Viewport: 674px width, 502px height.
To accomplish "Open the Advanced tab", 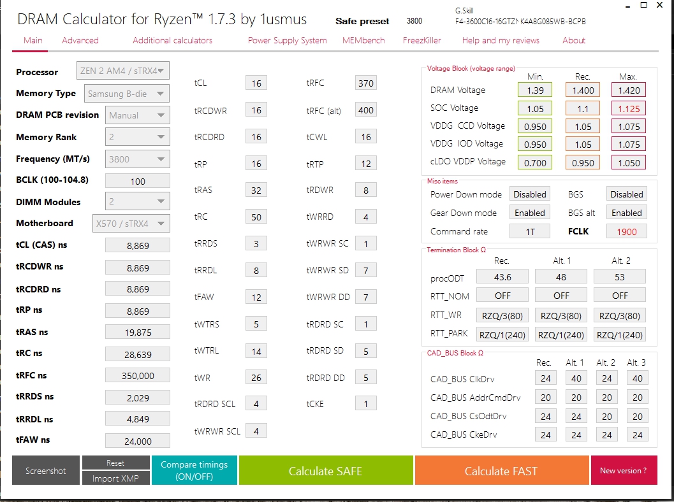I will [x=80, y=40].
